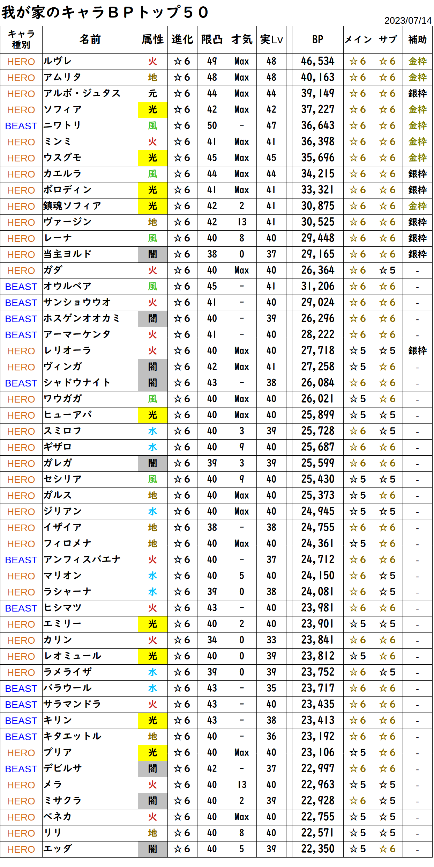Click the title 我が家のキャラBPトップ50
Viewport: 434px width, 867px height.
tap(105, 13)
